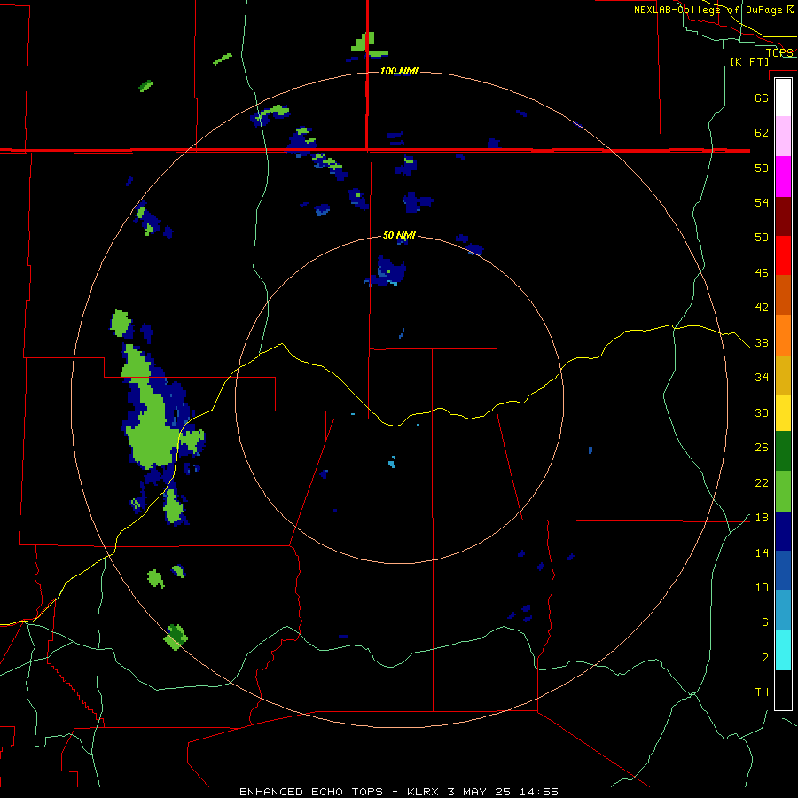This screenshot has width=798, height=798.
Task: Click the 38 value on the scale
Action: tap(762, 342)
